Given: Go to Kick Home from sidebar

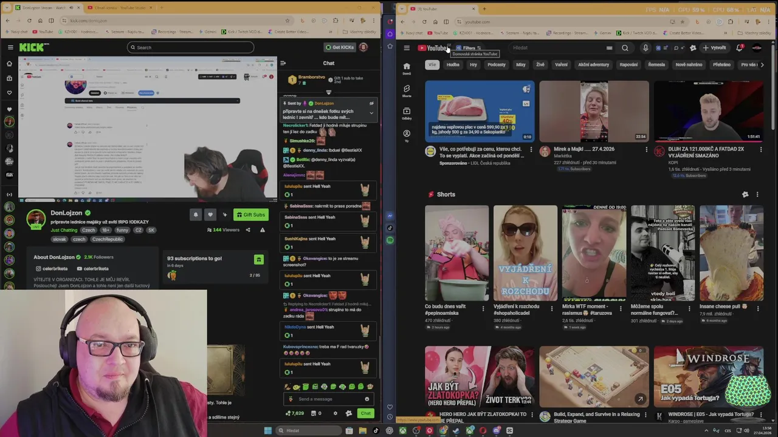Looking at the screenshot, I should [9, 64].
